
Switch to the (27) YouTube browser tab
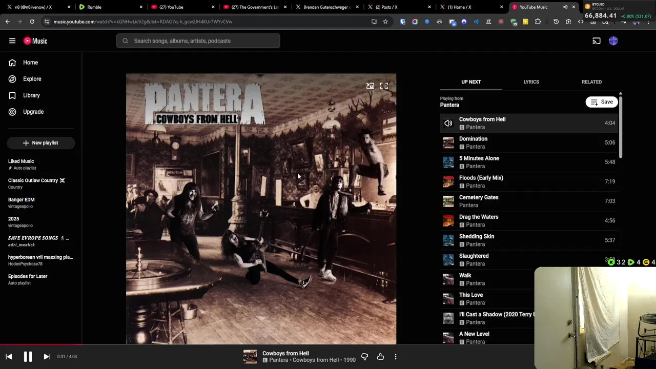tap(182, 7)
